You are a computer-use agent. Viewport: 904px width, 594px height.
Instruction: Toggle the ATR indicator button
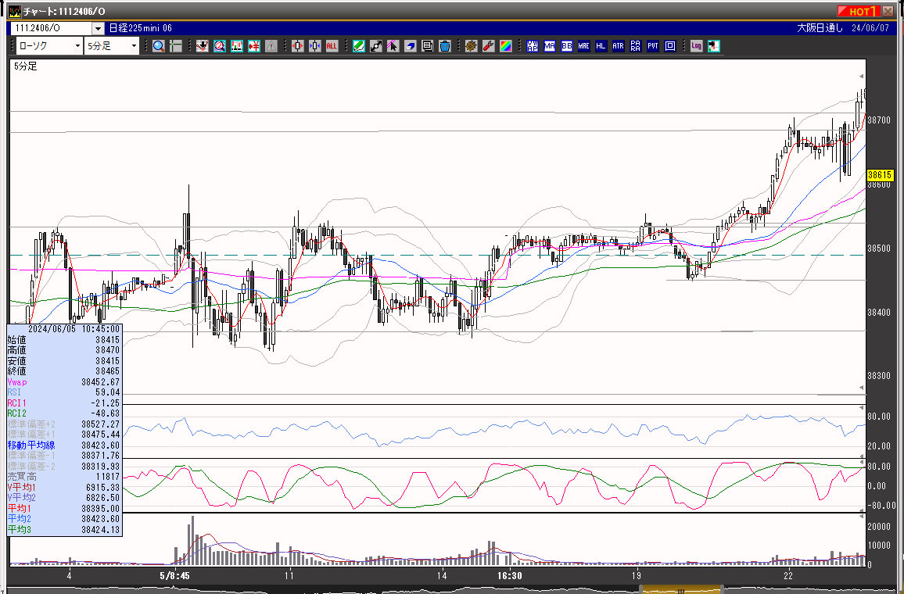click(618, 46)
